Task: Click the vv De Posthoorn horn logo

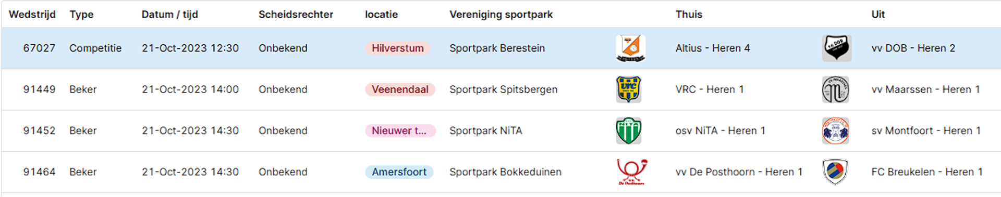Action: coord(631,172)
